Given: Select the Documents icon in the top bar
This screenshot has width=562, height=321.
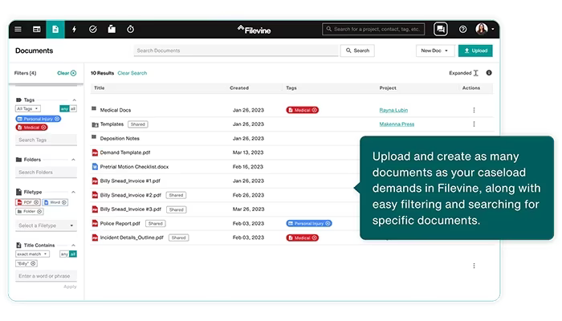Looking at the screenshot, I should point(55,30).
